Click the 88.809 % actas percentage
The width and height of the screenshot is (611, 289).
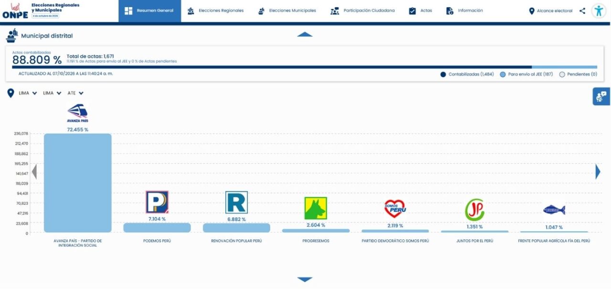[x=37, y=60]
